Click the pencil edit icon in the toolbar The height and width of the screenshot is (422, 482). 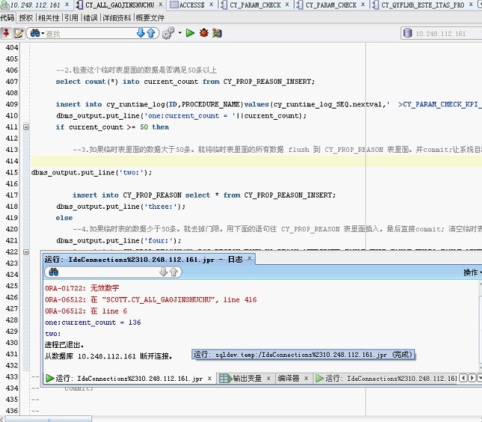(x=17, y=33)
